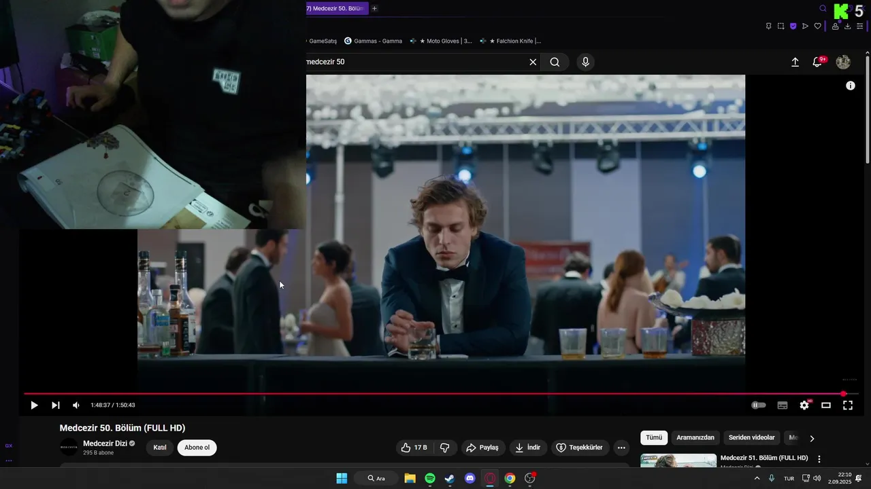Click the browser pin icon in toolbar
This screenshot has width=871, height=489.
tap(769, 26)
